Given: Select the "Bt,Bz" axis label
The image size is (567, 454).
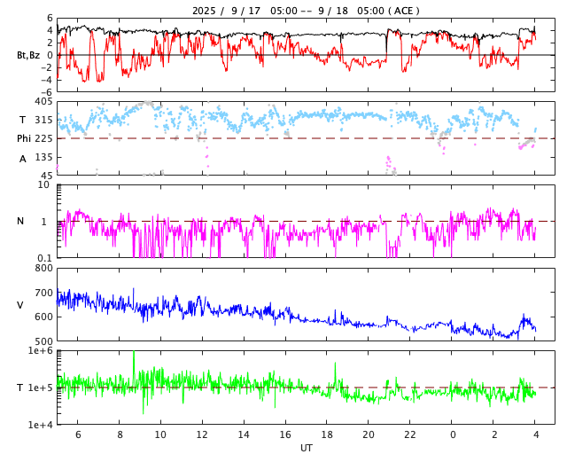Looking at the screenshot, I should tap(27, 55).
